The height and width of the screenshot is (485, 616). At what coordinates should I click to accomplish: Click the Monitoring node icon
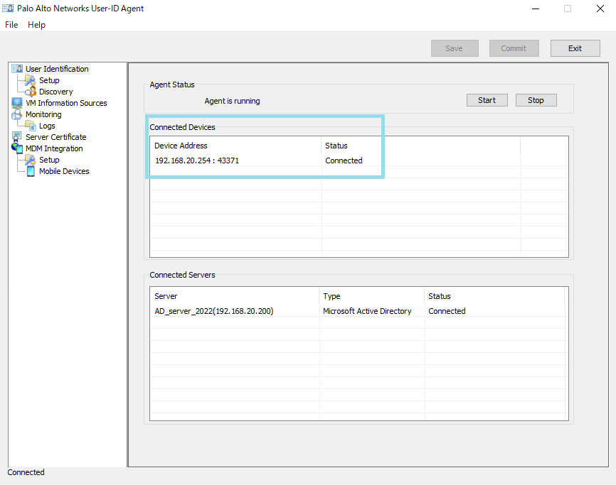click(17, 114)
